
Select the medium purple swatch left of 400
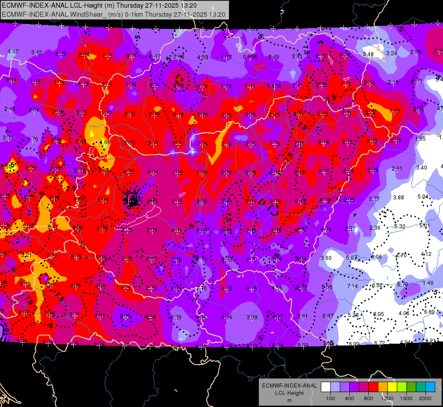click(x=345, y=387)
